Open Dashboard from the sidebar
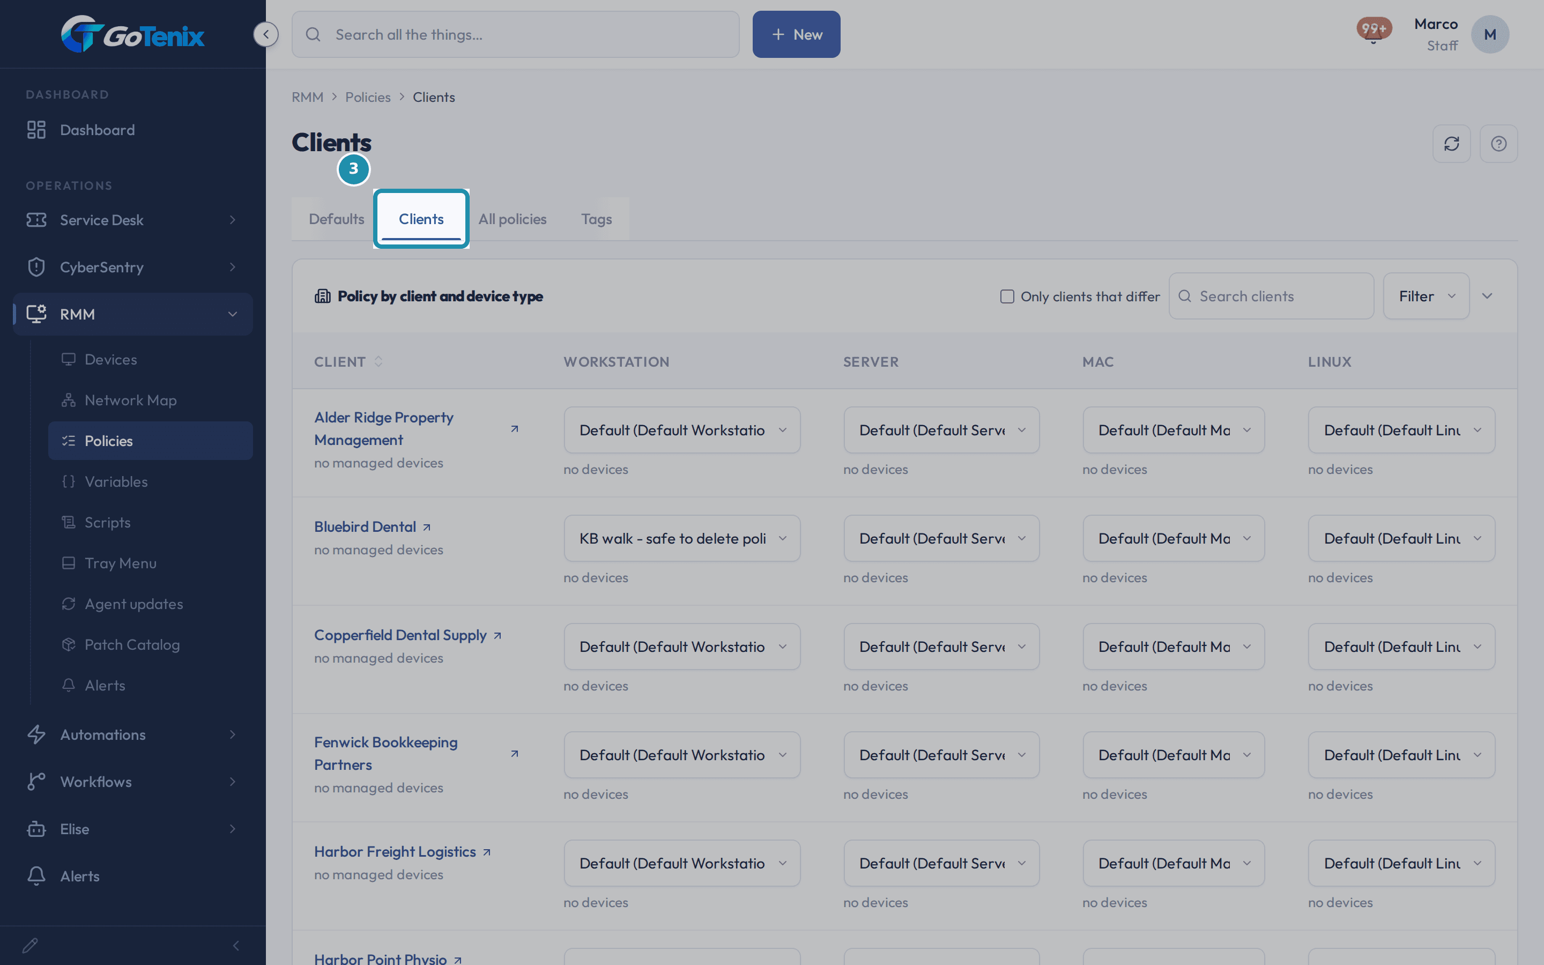Screen dimensions: 1544x965 tap(133, 130)
